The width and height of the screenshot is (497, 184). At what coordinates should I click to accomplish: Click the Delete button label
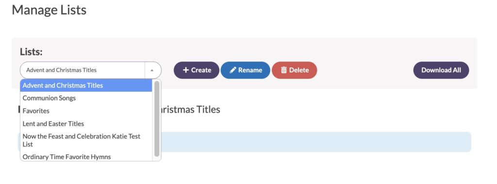[x=299, y=70]
